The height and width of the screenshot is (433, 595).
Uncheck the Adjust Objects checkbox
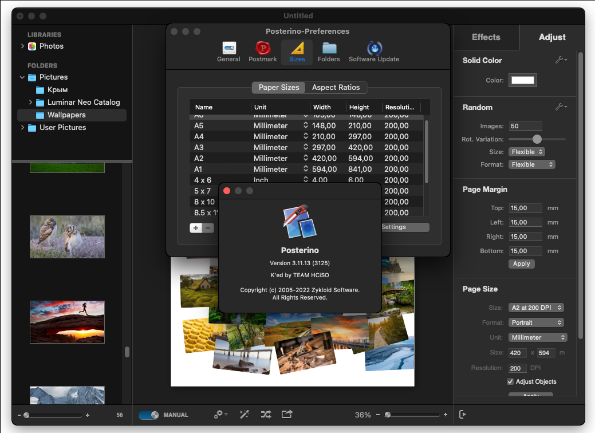coord(510,381)
